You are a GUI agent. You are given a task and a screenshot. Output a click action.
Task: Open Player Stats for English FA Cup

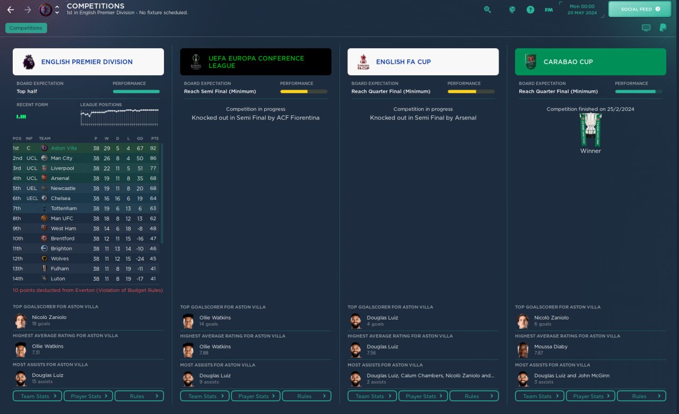pos(423,396)
